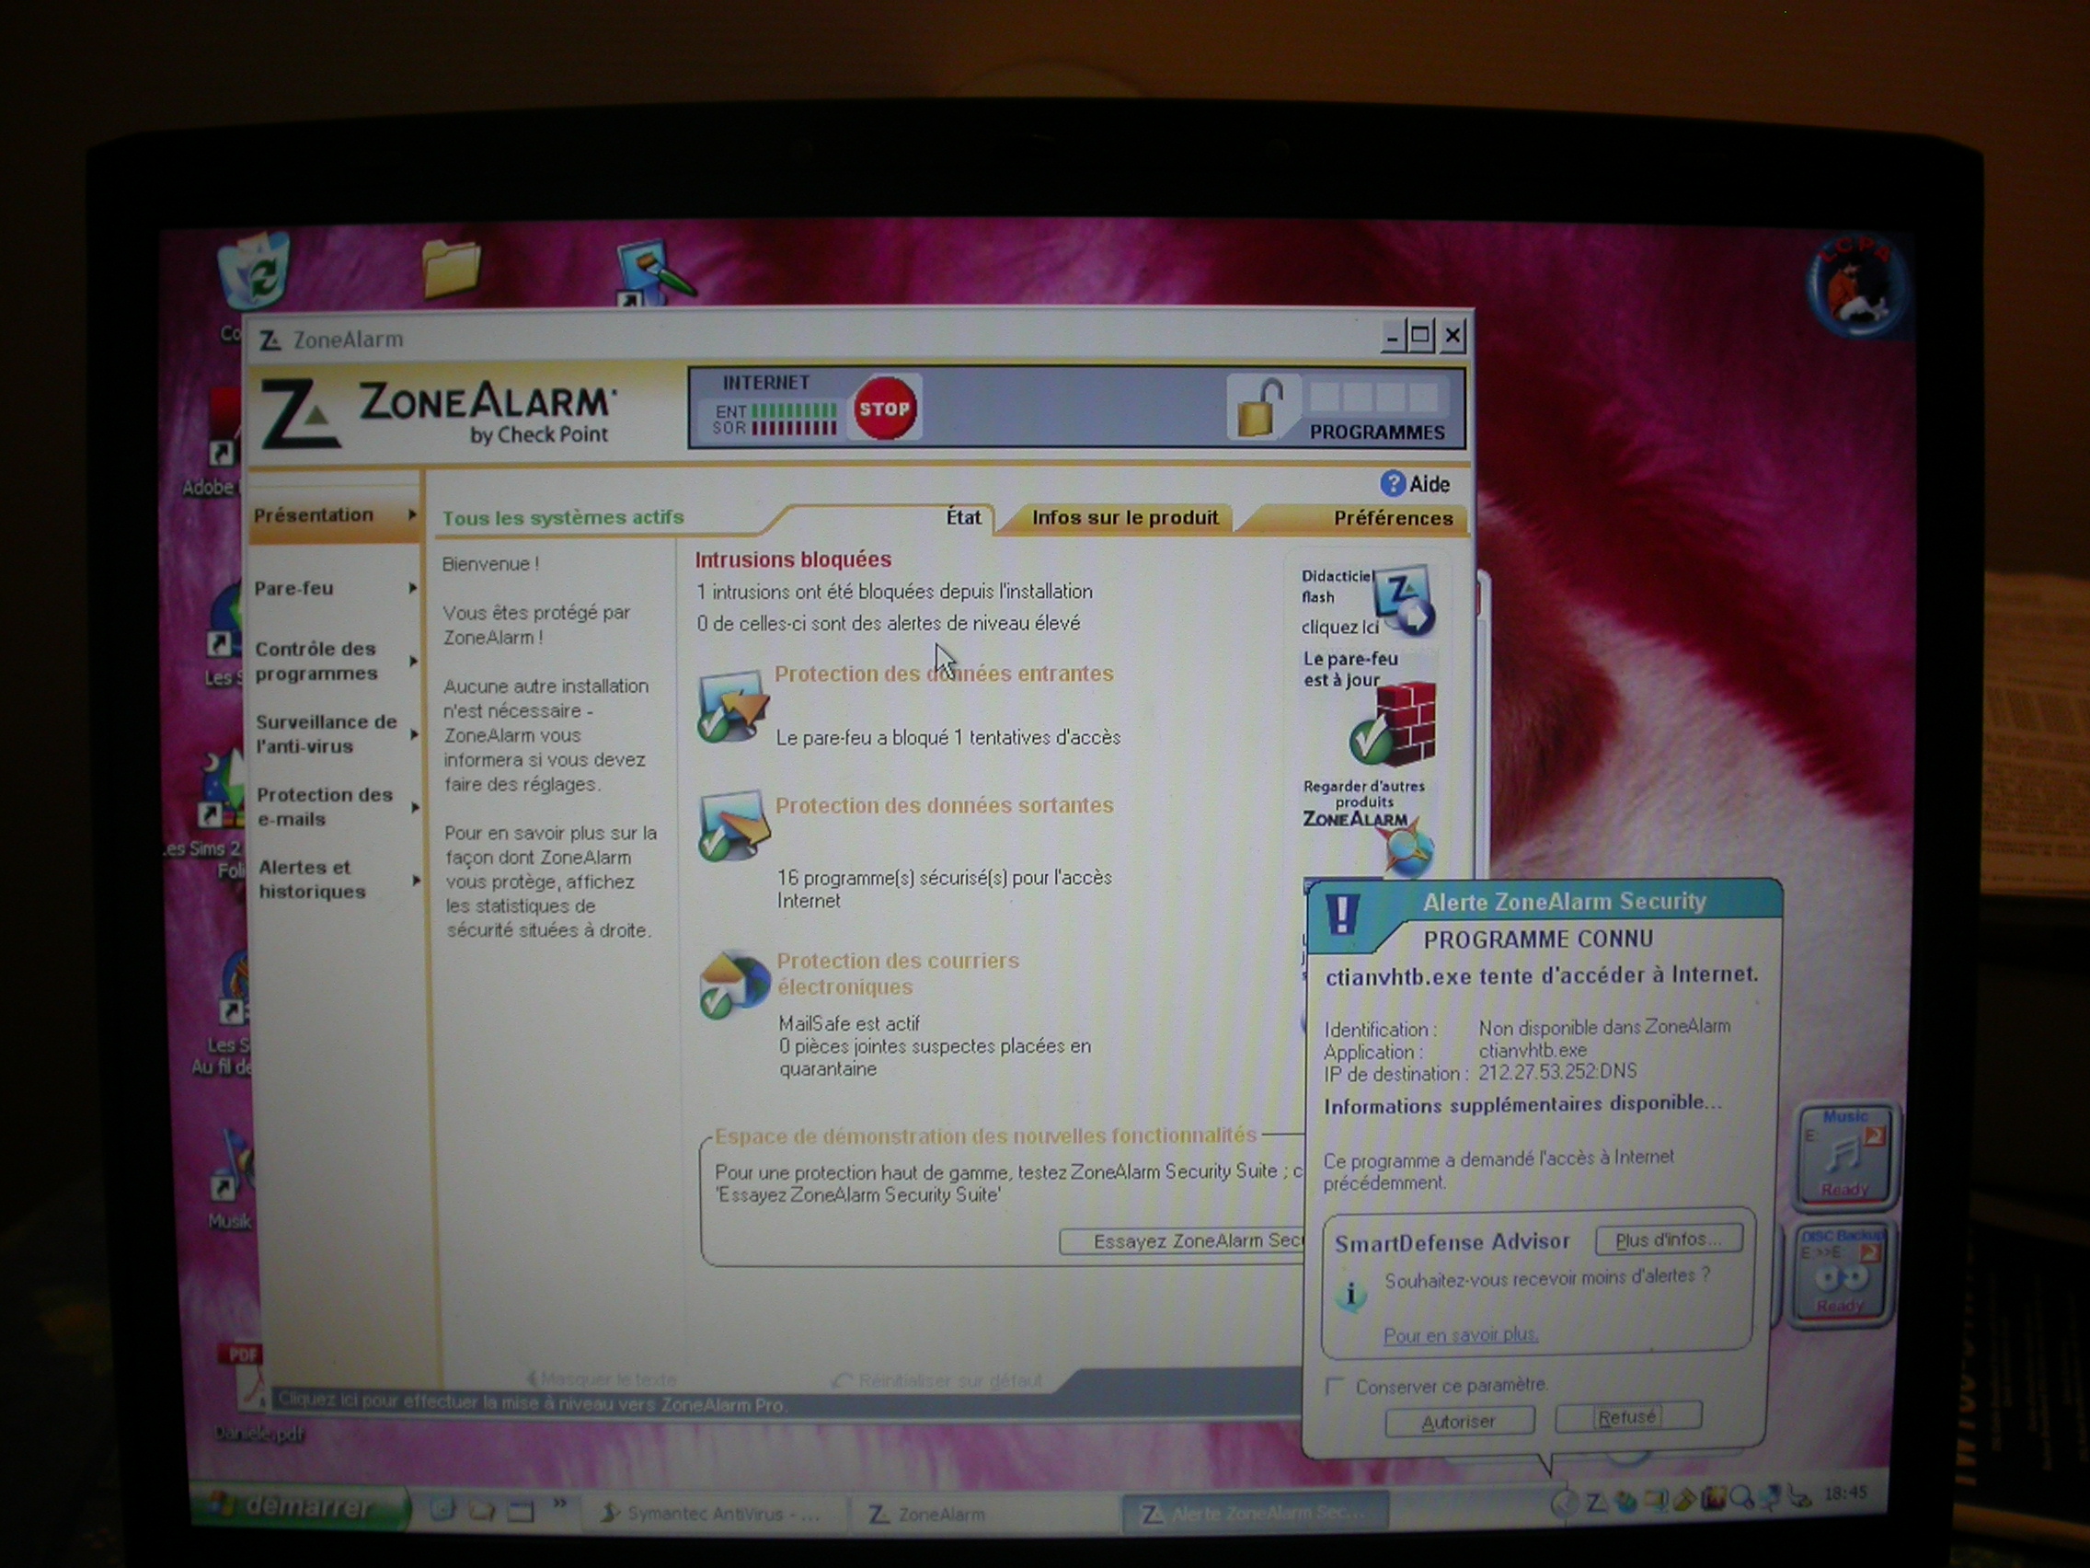Click the Masquer le texte link
This screenshot has width=2090, height=1568.
pyautogui.click(x=601, y=1379)
